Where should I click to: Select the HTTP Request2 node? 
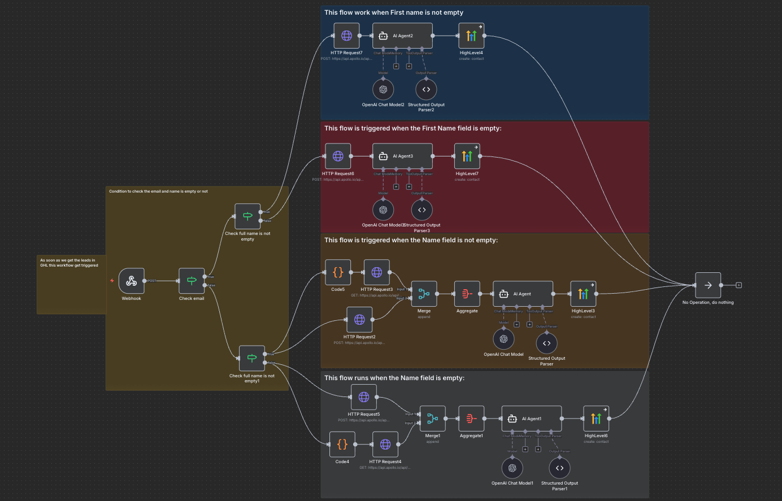[x=359, y=320]
